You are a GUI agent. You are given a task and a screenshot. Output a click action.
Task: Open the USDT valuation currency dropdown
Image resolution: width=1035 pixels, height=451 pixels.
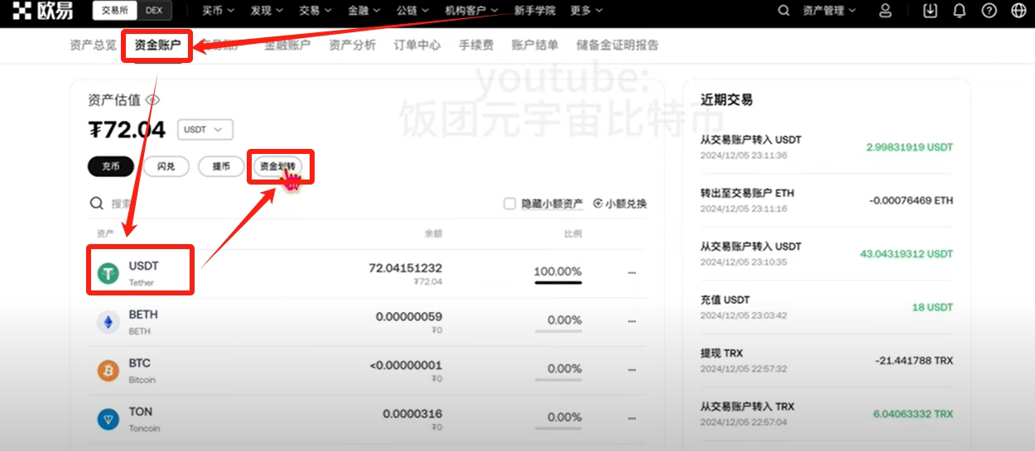click(x=205, y=130)
